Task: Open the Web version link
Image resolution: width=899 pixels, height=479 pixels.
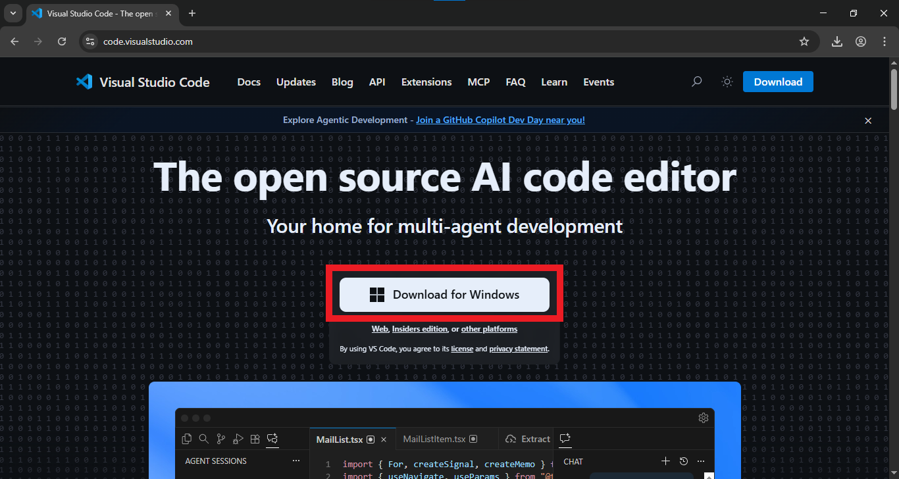Action: (x=380, y=329)
